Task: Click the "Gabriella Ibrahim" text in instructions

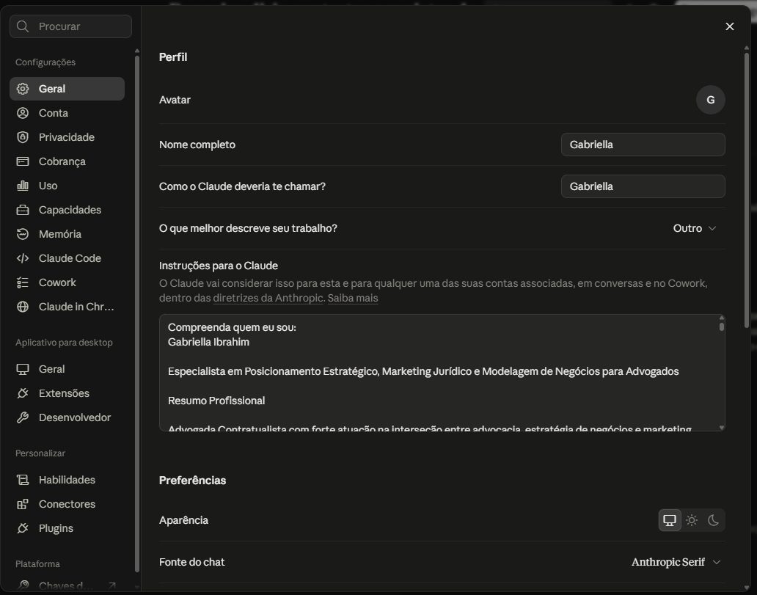Action: click(x=208, y=342)
